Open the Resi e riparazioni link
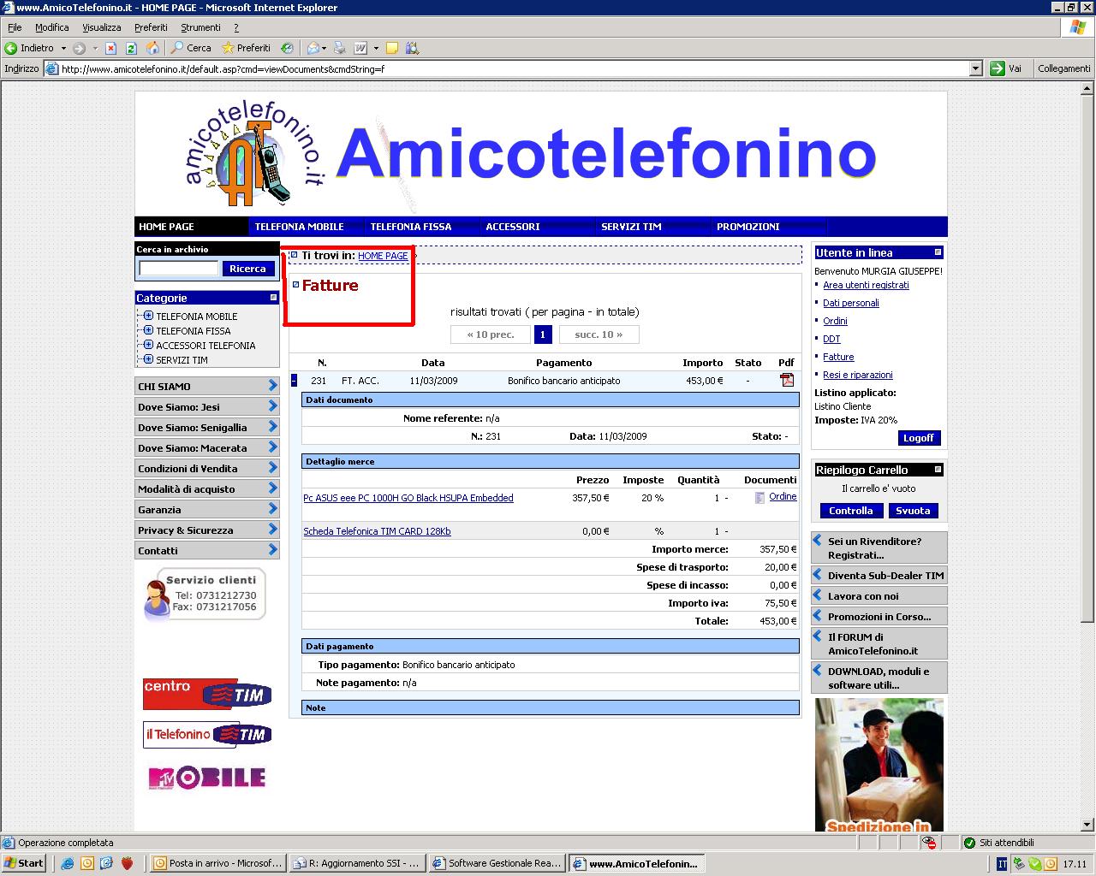 point(857,375)
